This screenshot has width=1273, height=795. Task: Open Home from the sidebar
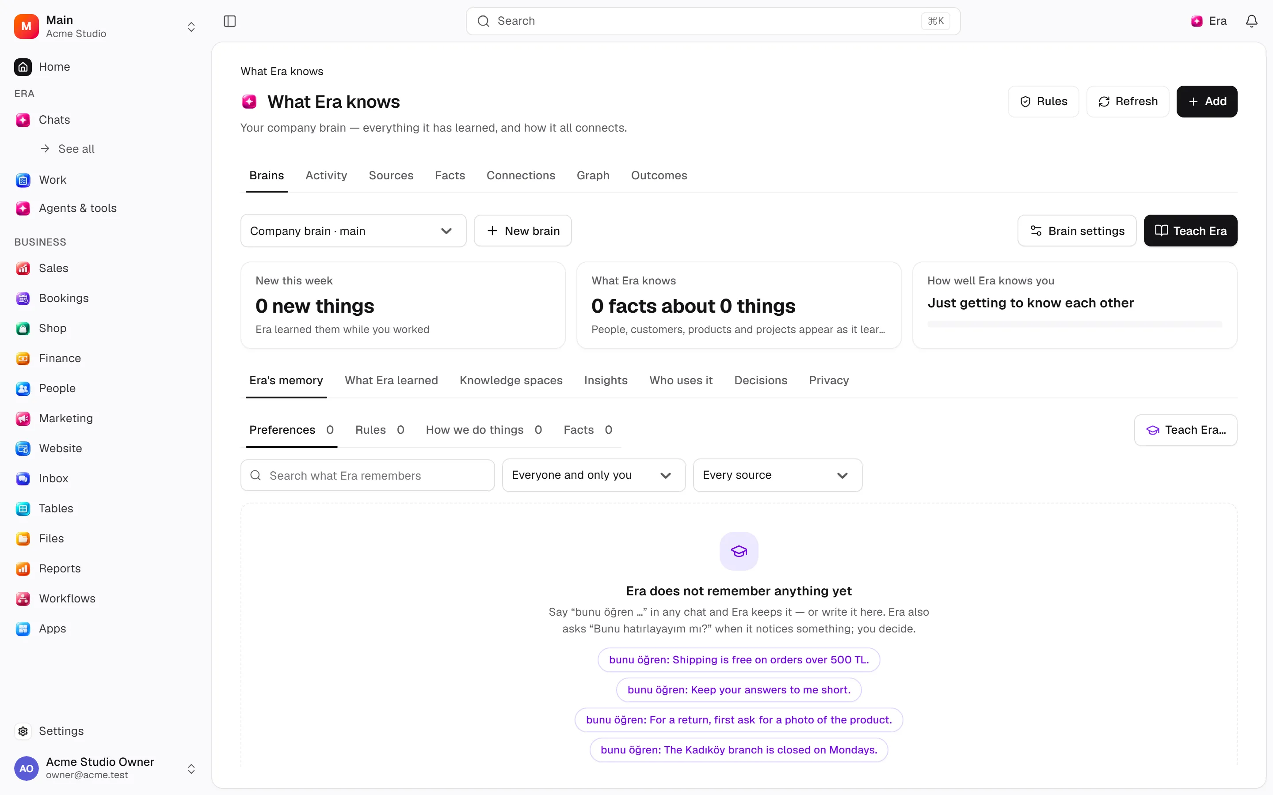[x=105, y=67]
